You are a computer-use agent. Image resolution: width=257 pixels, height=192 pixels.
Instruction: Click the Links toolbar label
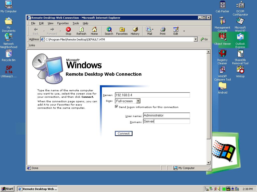(32, 45)
